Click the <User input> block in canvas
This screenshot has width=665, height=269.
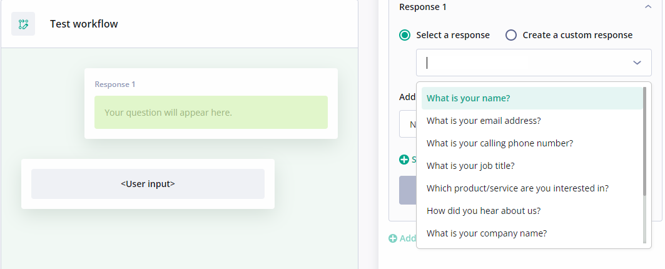148,184
